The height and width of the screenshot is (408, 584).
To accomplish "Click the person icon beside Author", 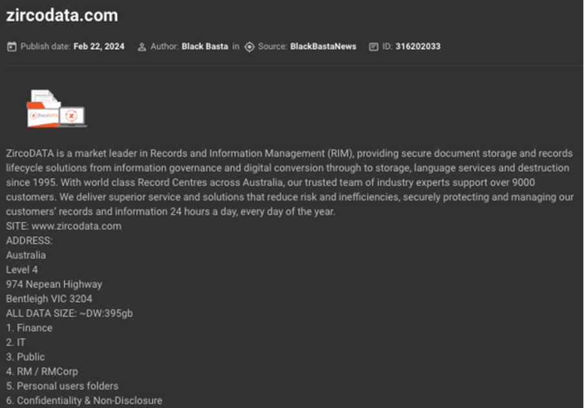I will coord(141,47).
